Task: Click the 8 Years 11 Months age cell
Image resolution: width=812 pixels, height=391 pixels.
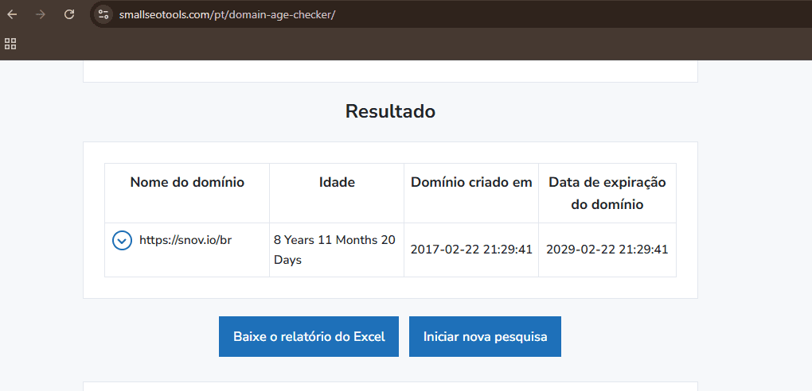Action: (x=334, y=250)
